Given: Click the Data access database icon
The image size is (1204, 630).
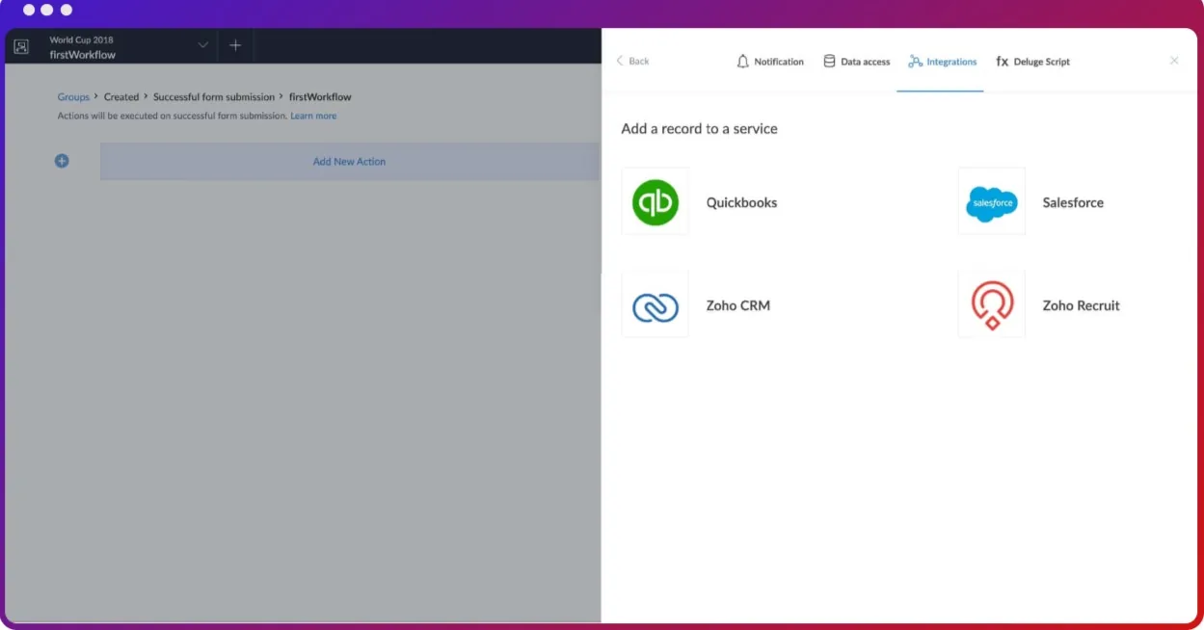Looking at the screenshot, I should tap(829, 62).
